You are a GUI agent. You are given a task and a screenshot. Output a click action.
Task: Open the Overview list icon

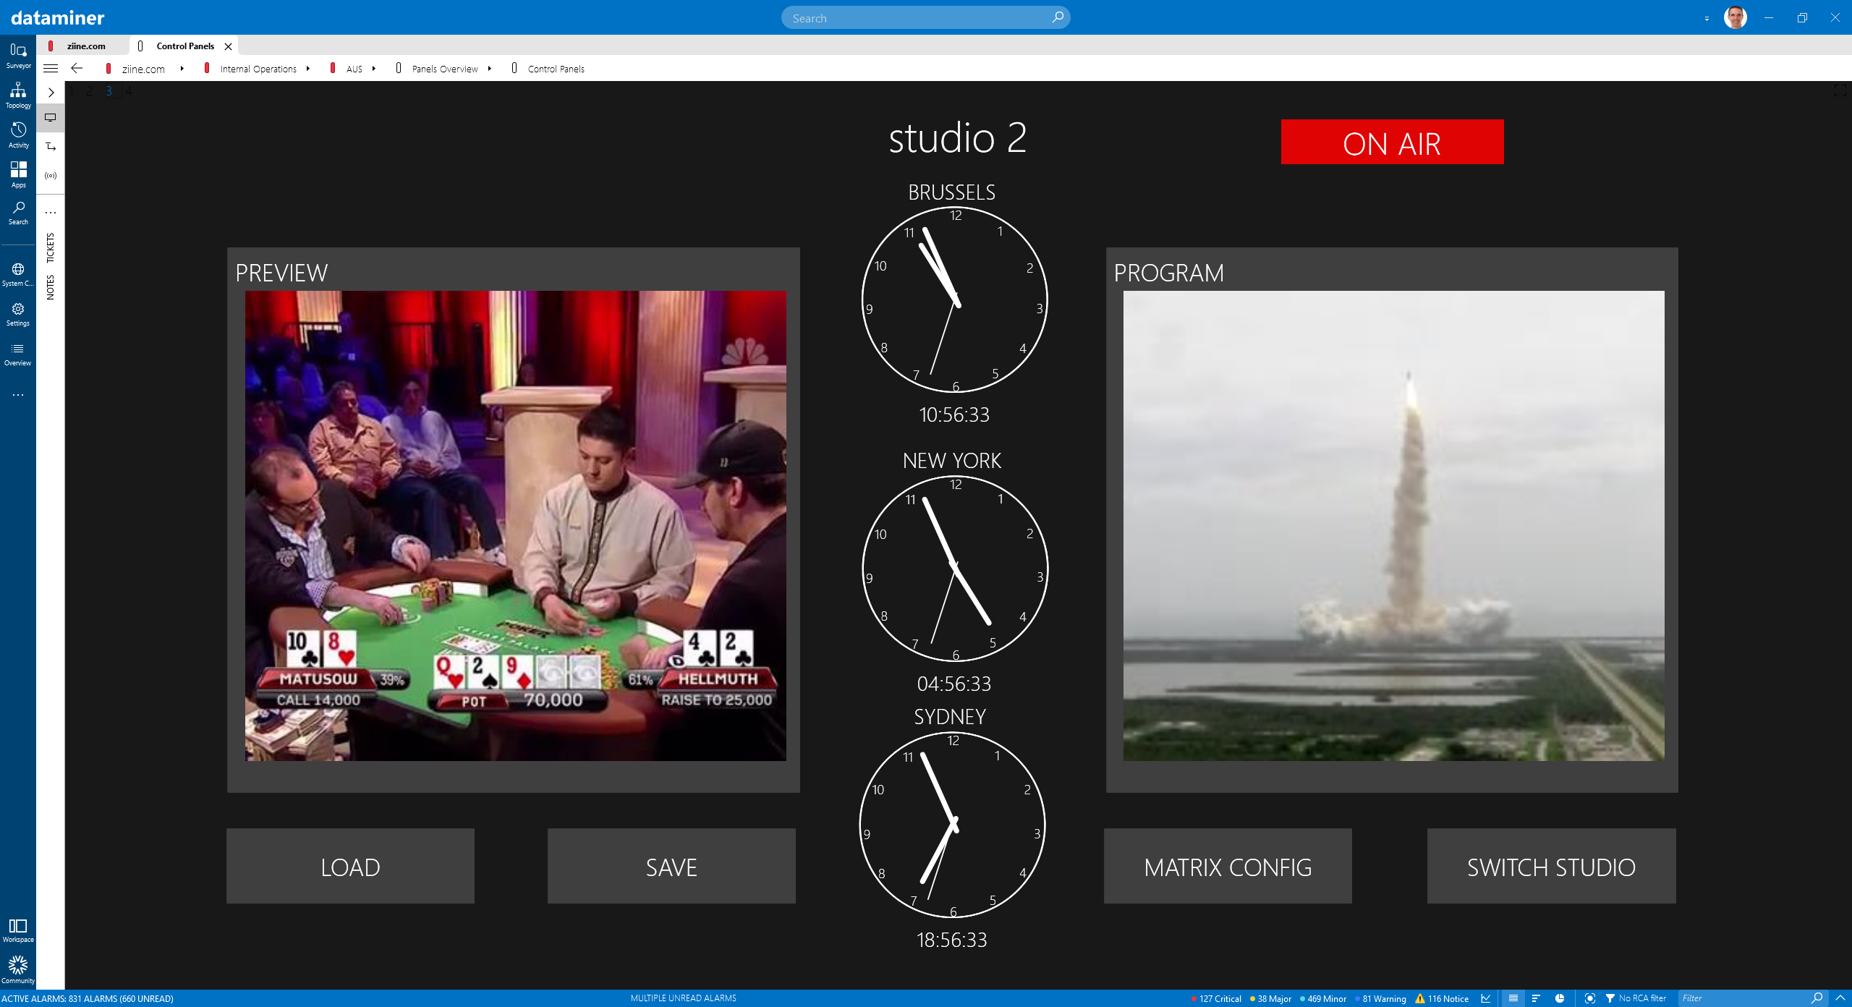[x=18, y=354]
